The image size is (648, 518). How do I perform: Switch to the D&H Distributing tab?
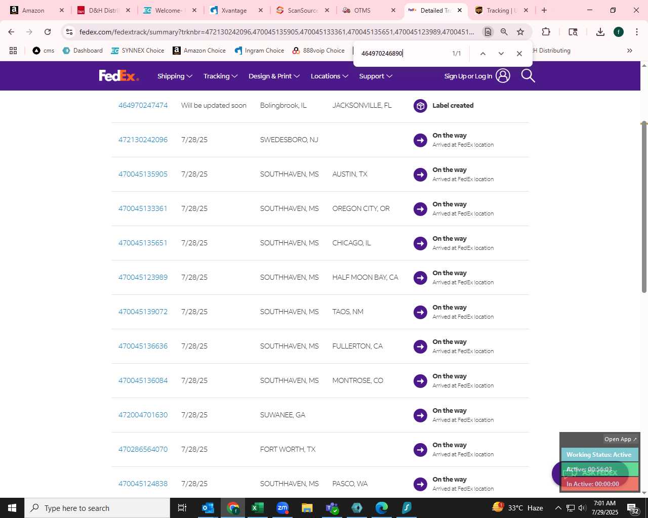coord(104,10)
